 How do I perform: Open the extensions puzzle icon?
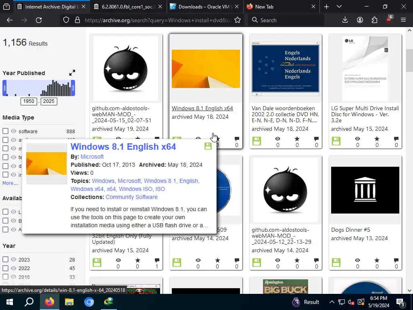pyautogui.click(x=374, y=20)
